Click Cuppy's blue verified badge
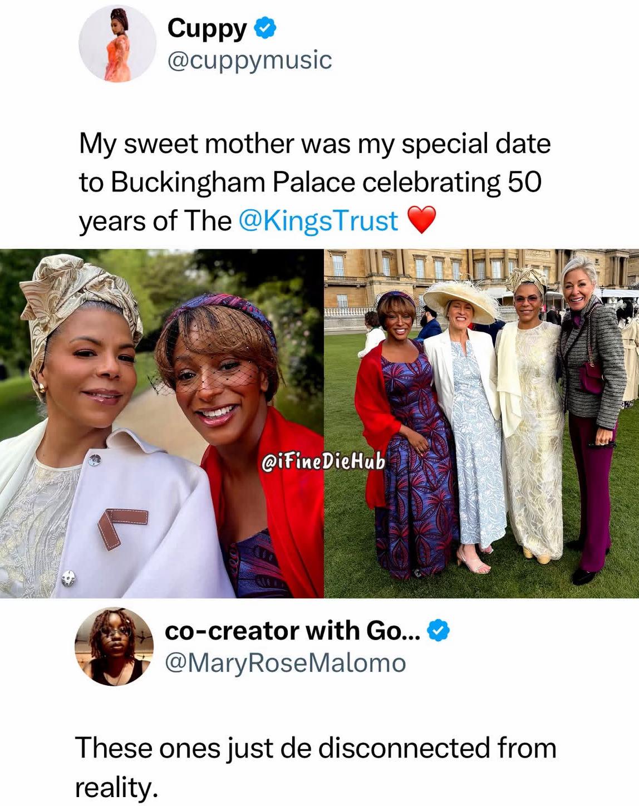 265,28
